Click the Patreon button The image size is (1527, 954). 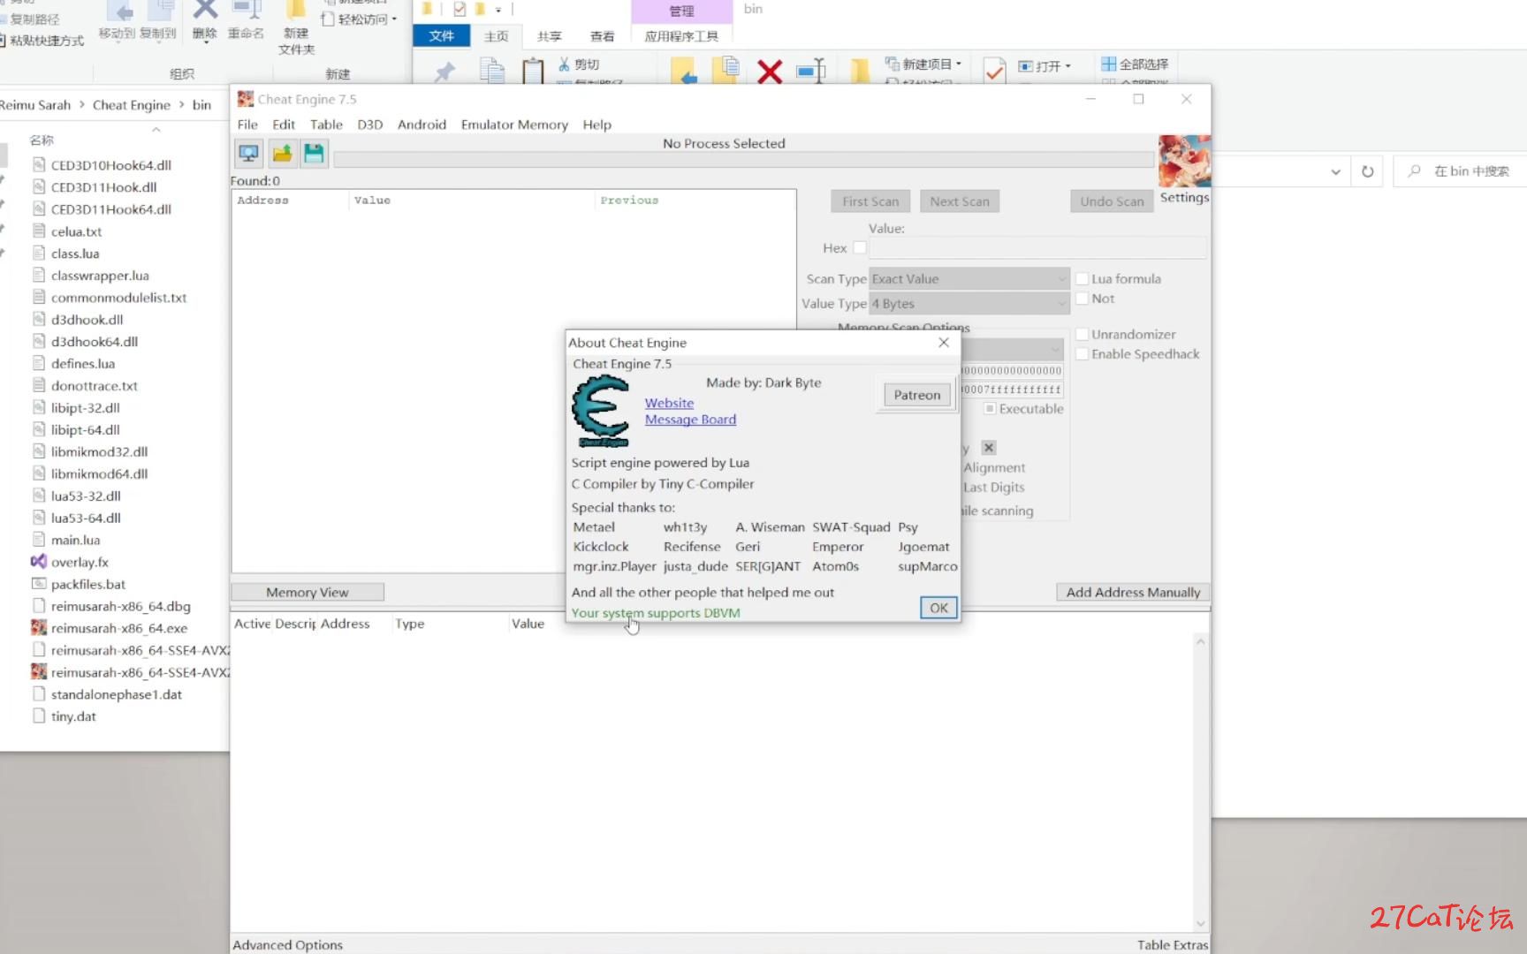(916, 395)
